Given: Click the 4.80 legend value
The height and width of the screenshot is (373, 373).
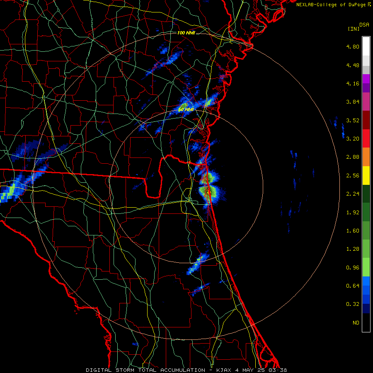Looking at the screenshot, I should point(353,46).
